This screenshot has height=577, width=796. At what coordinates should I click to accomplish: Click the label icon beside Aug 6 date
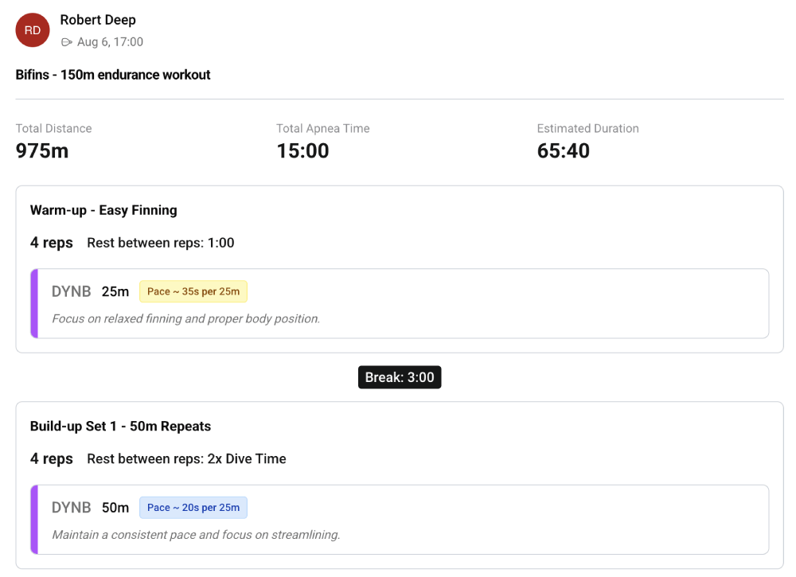tap(67, 42)
